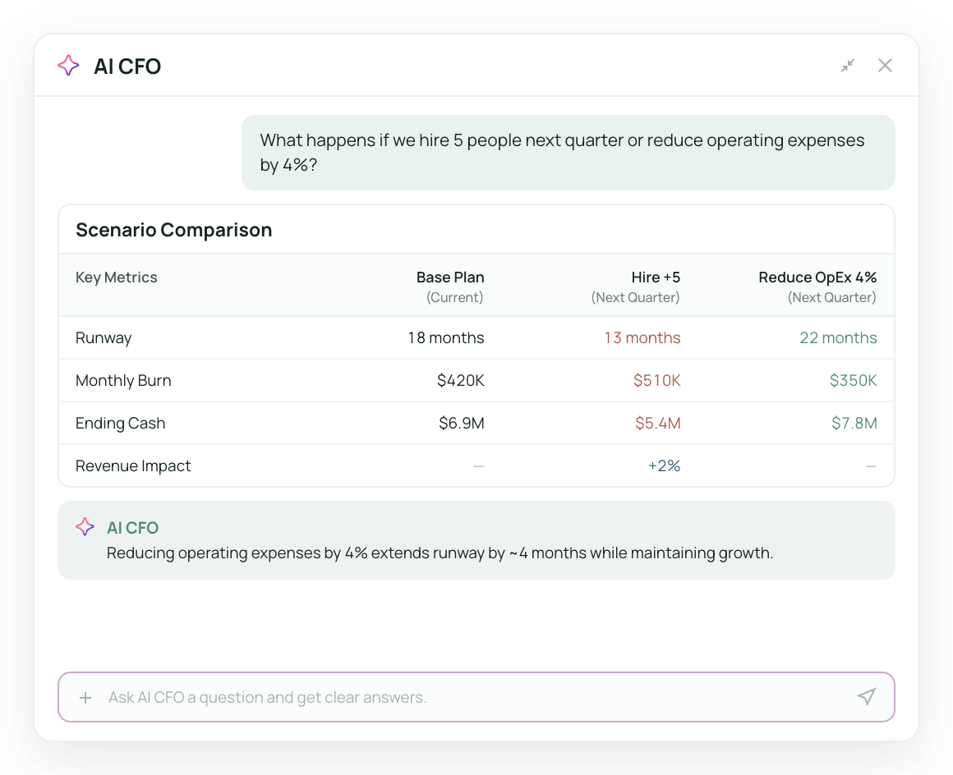Click the AI CFO sparkle logo in header
Image resolution: width=953 pixels, height=775 pixels.
69,65
